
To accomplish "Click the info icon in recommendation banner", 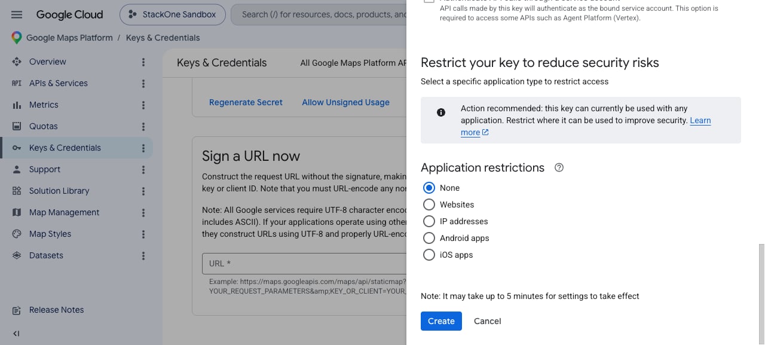I will [x=441, y=112].
